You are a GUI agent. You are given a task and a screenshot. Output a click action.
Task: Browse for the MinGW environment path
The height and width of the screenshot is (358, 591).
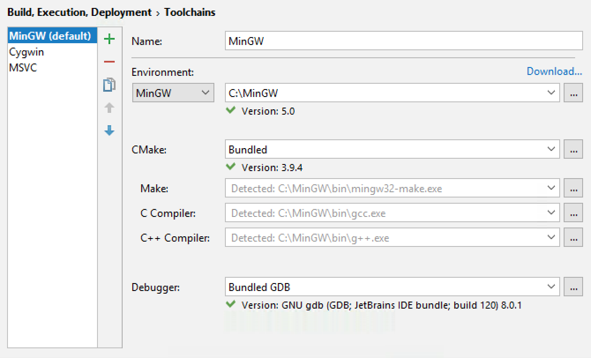(x=573, y=93)
